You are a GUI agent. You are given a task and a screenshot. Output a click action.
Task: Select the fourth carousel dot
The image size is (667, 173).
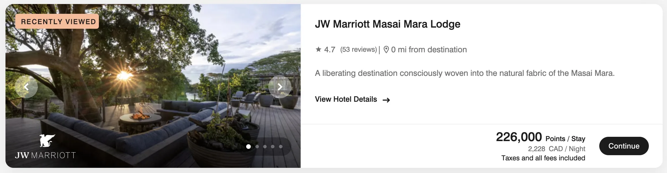pos(273,147)
